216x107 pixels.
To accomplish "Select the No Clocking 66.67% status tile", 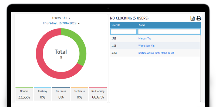I will click(x=98, y=94).
